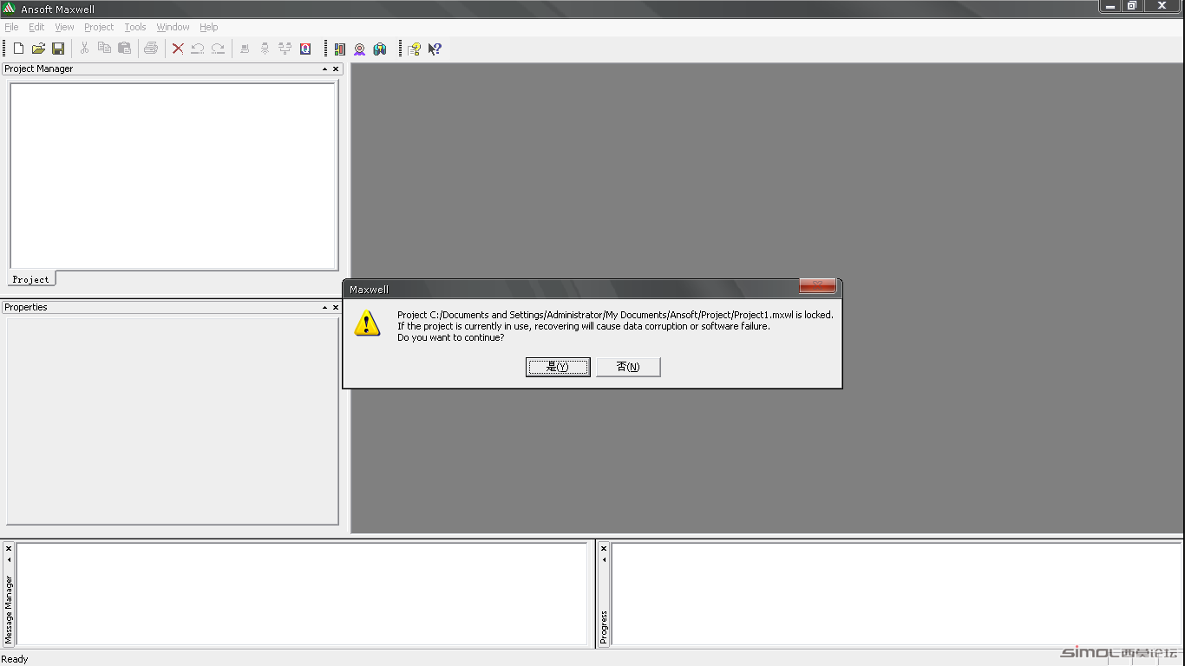
Task: Click the vertical Progress label
Action: coord(604,627)
